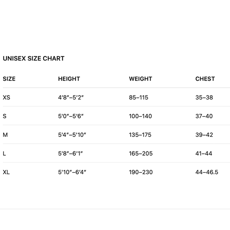230x230 pixels.
Task: Click the 39–42 chest measurement
Action: 204,135
